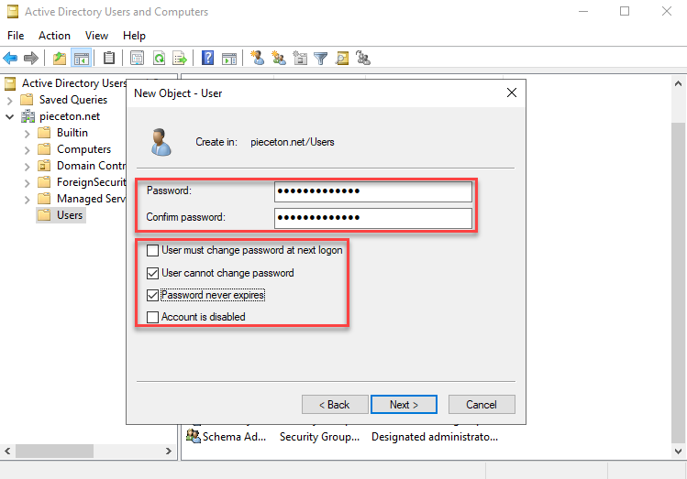The image size is (687, 479).
Task: Check Account is disabled
Action: click(152, 317)
